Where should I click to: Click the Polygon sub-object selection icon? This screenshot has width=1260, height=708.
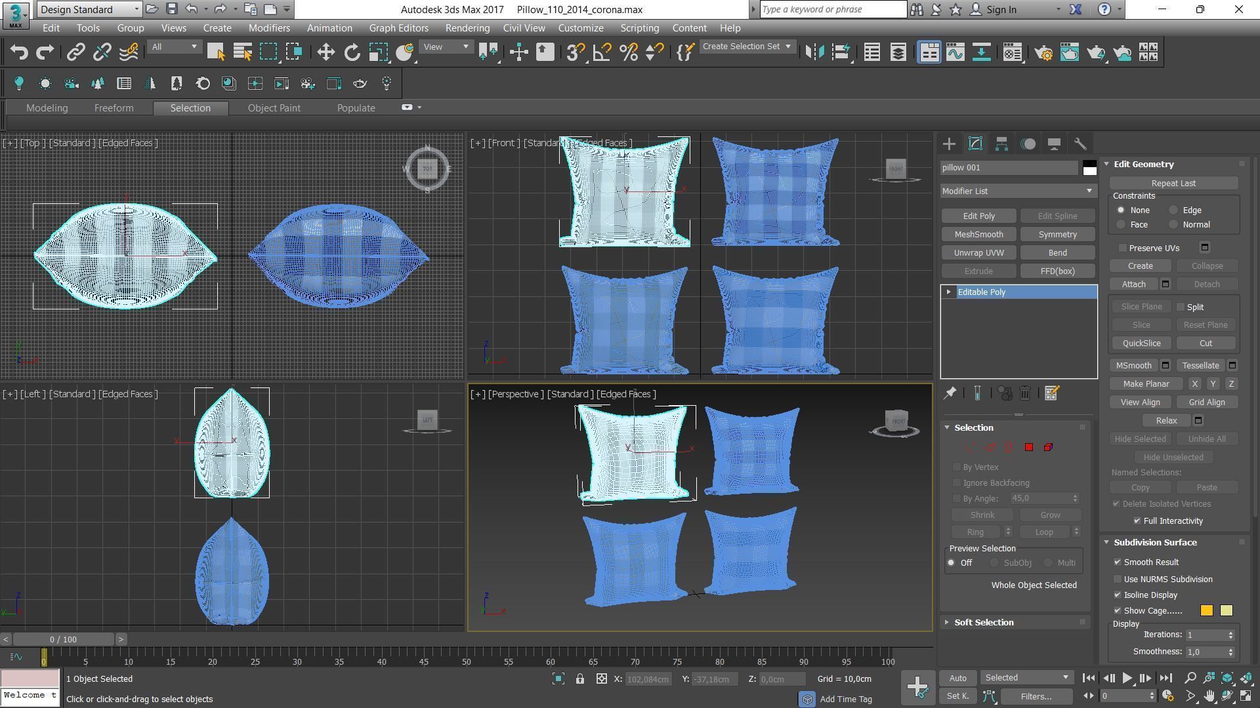[1029, 447]
